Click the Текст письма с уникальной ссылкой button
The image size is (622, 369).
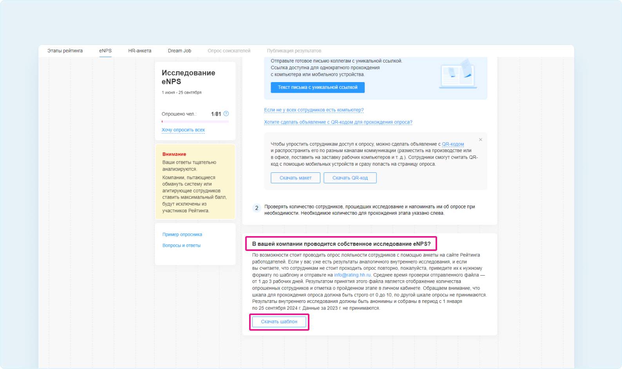tap(318, 88)
